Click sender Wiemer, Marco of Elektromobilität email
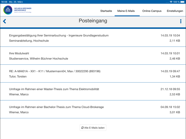Image resolution: width=186 pixels, height=139 pixels. [x=19, y=94]
